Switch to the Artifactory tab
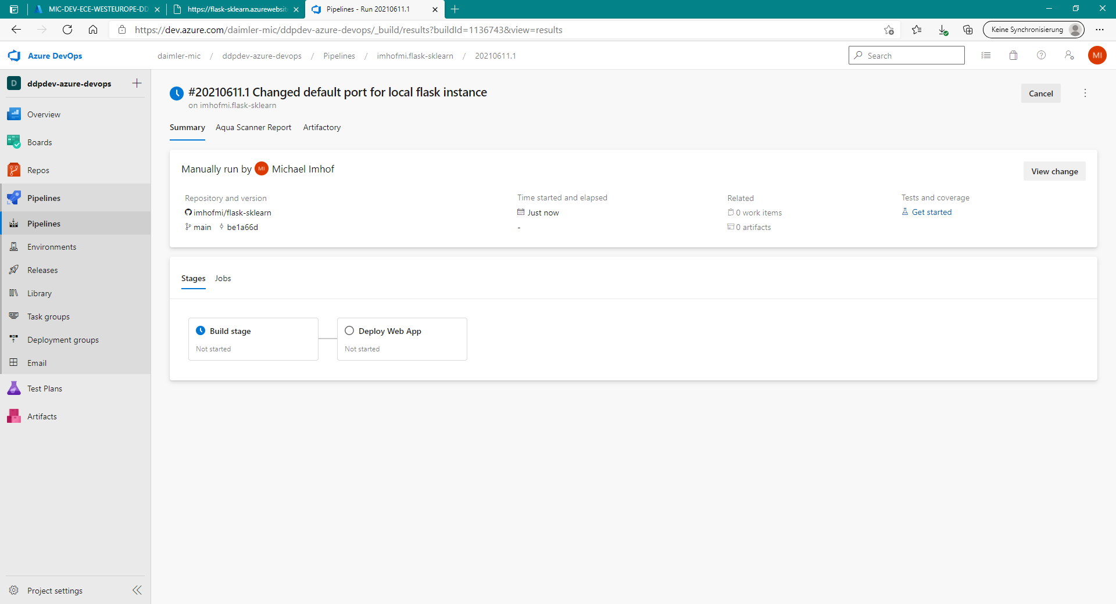The height and width of the screenshot is (604, 1116). point(322,127)
